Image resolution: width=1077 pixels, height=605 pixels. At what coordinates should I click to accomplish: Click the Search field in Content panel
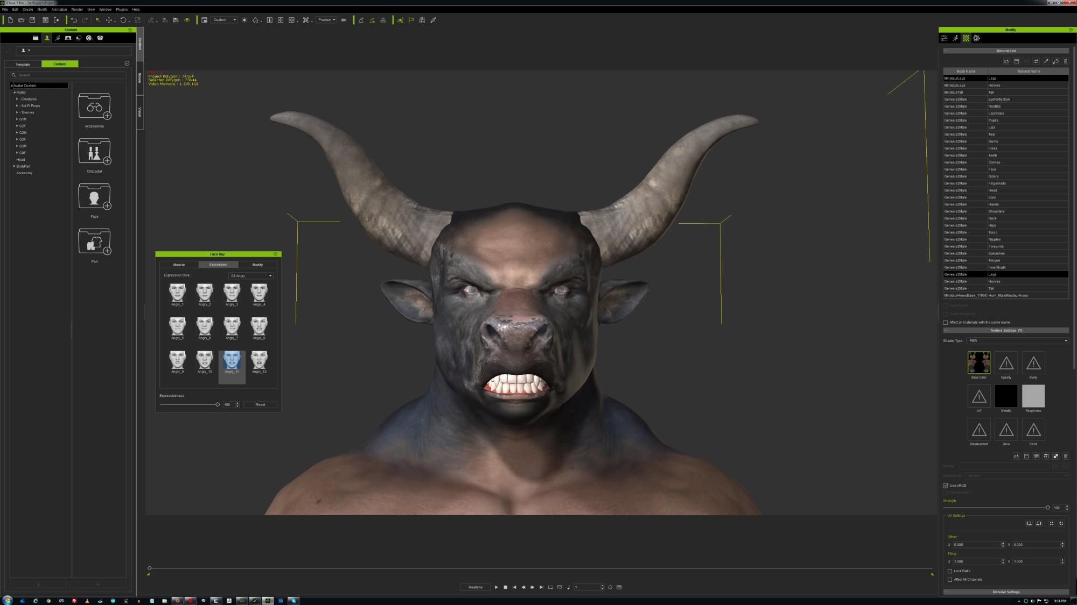click(68, 75)
